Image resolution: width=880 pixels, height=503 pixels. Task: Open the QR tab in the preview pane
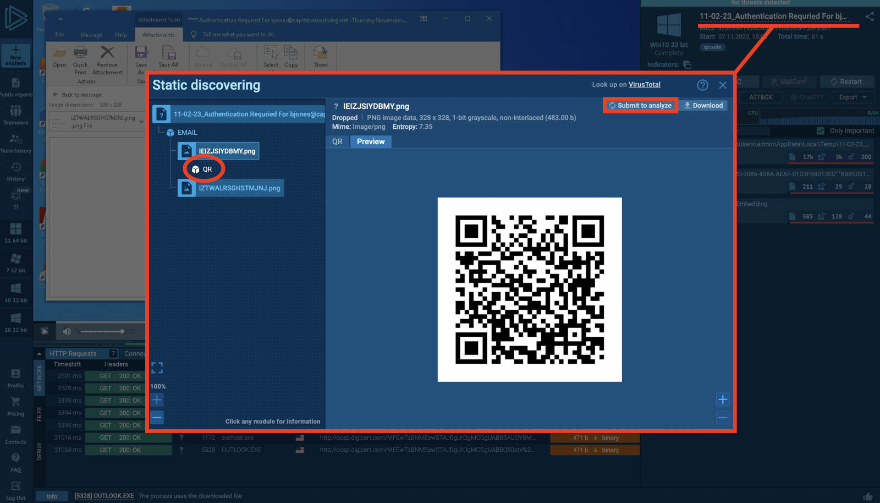pos(337,141)
